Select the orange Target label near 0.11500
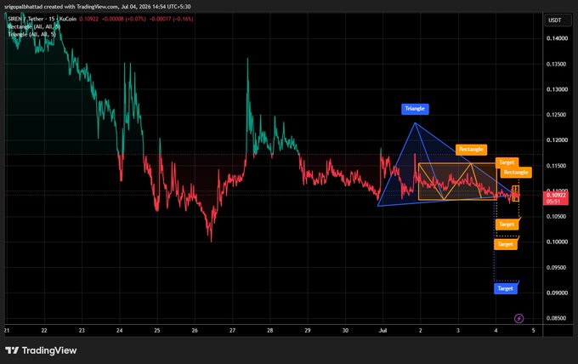This screenshot has height=364, width=578. click(507, 162)
